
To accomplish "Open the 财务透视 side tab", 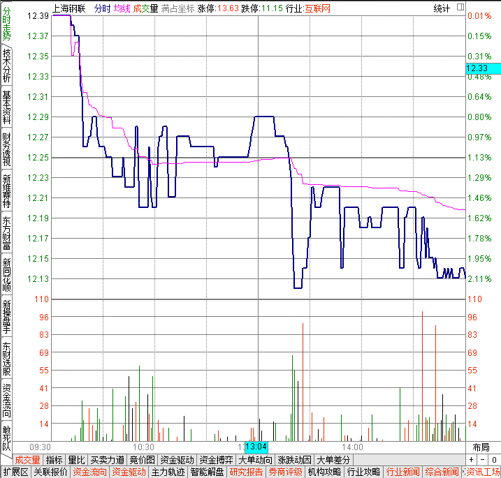I will point(6,149).
